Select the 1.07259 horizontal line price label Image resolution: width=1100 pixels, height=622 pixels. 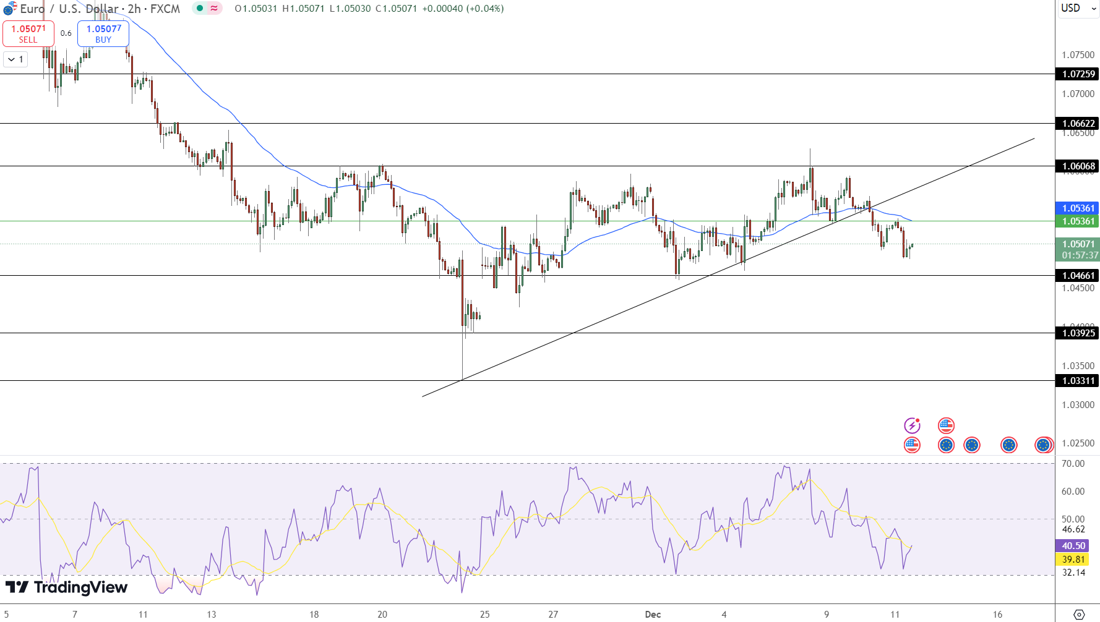click(1077, 74)
